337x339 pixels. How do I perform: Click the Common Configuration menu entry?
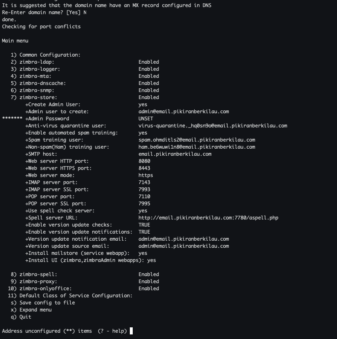(50, 55)
